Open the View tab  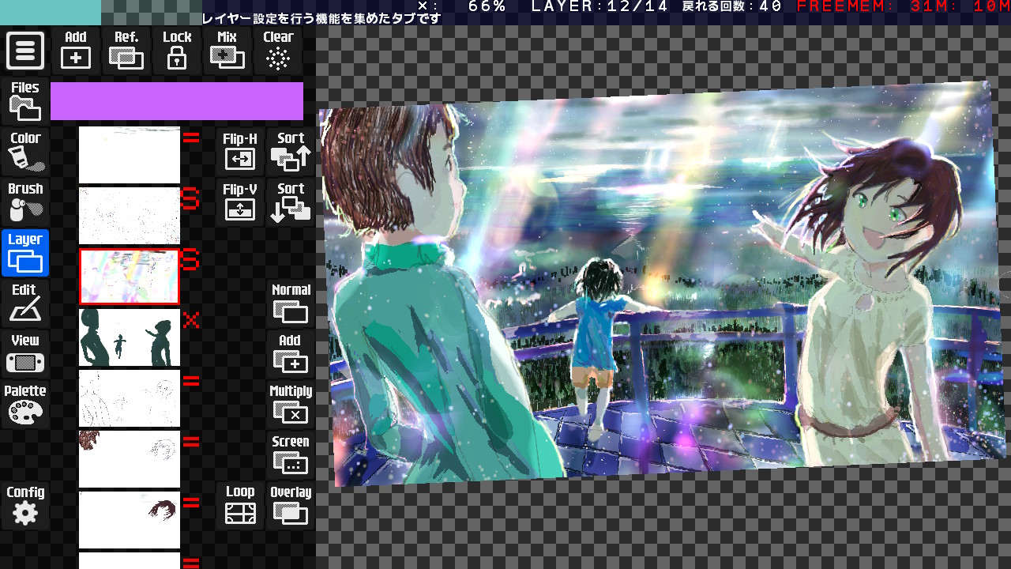(25, 354)
